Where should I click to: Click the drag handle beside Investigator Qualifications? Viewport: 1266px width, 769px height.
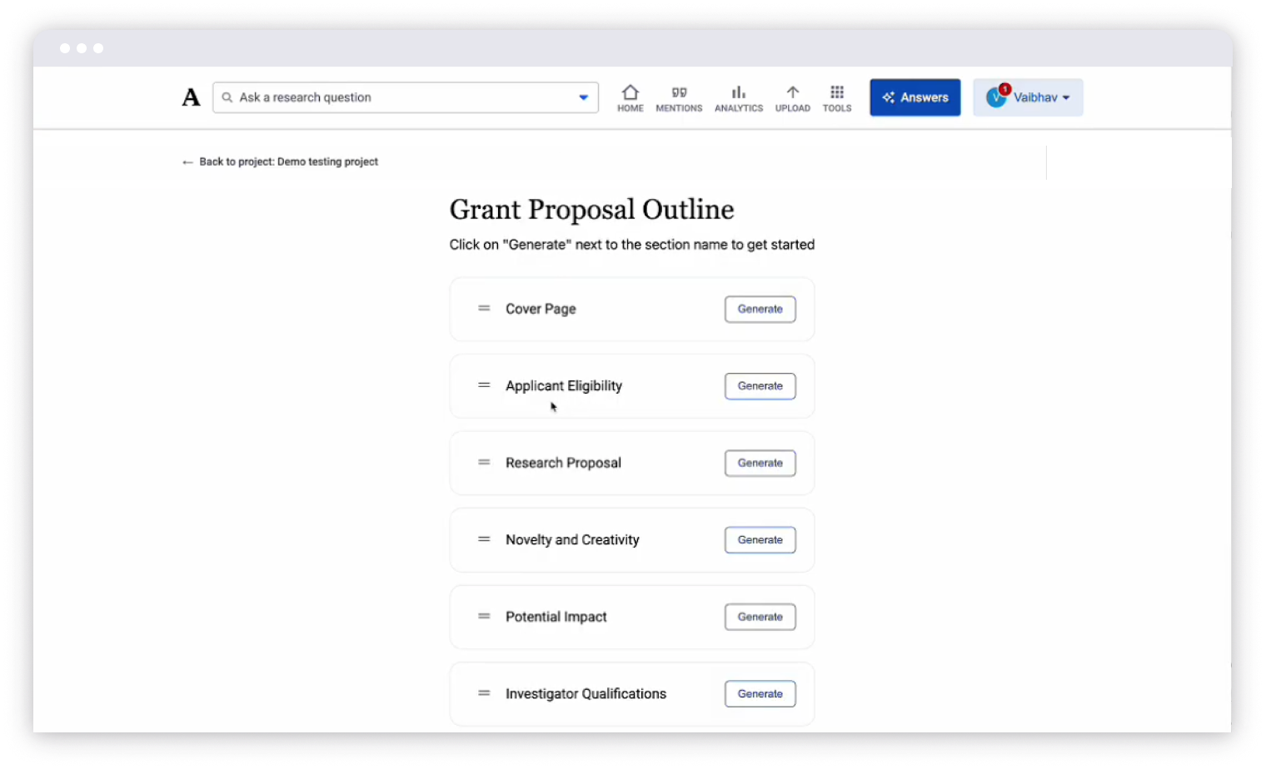pyautogui.click(x=484, y=693)
